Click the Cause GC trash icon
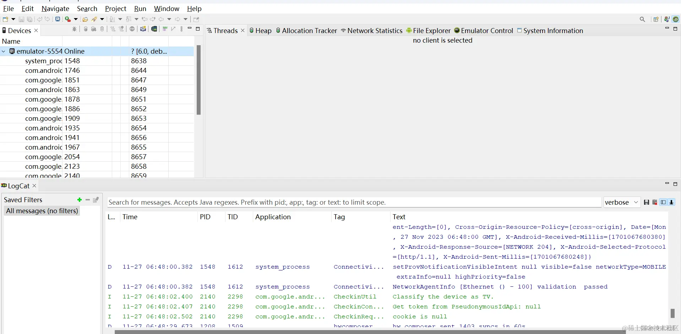The height and width of the screenshot is (334, 681). click(102, 29)
